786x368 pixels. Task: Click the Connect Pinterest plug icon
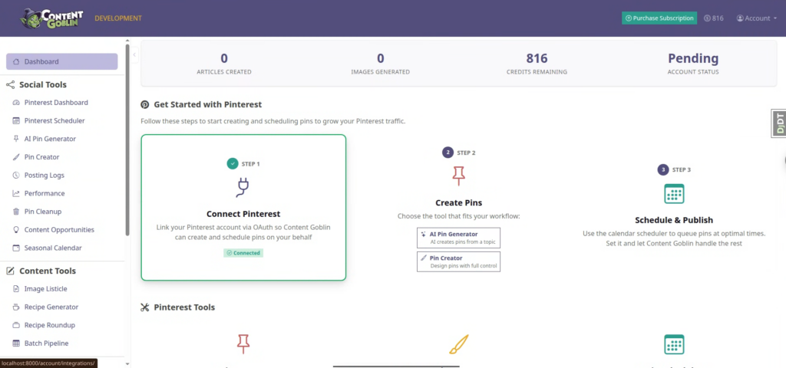(243, 187)
